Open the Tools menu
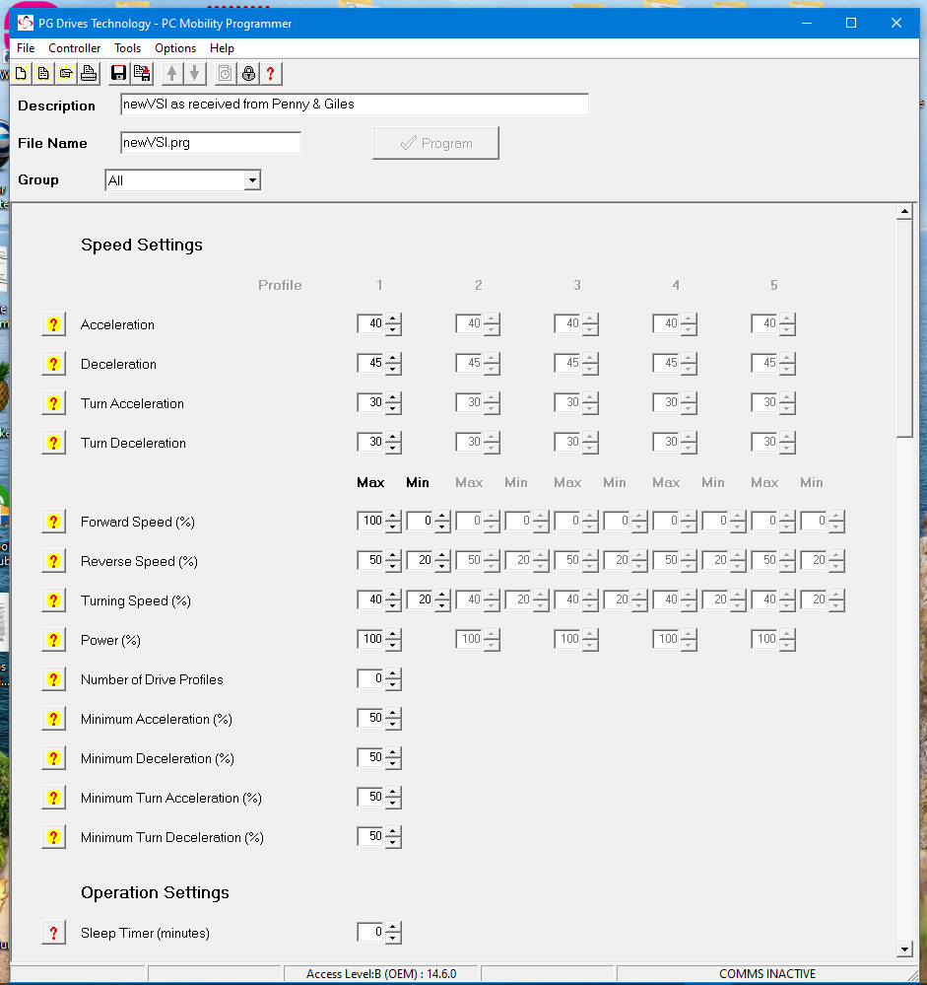 (127, 48)
